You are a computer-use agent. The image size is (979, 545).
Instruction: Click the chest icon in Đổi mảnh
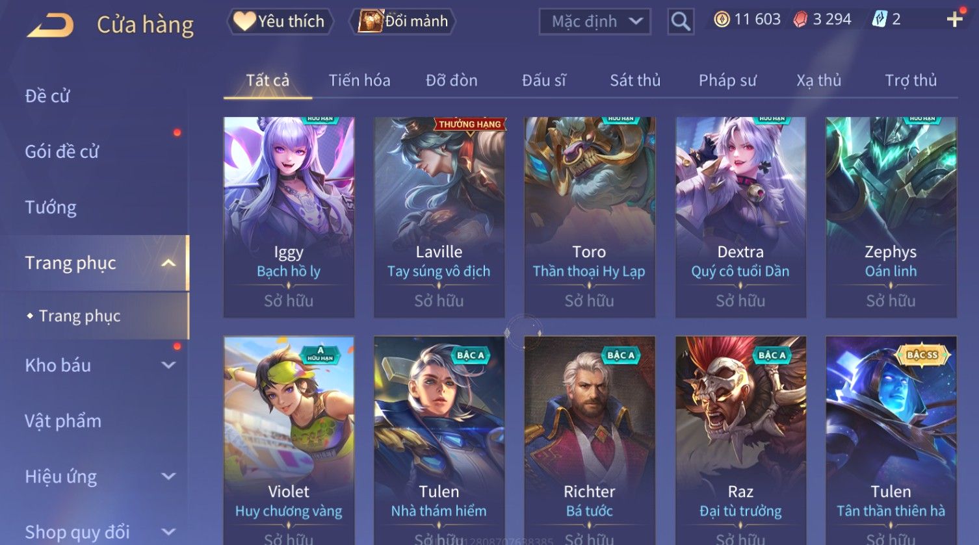[x=371, y=21]
